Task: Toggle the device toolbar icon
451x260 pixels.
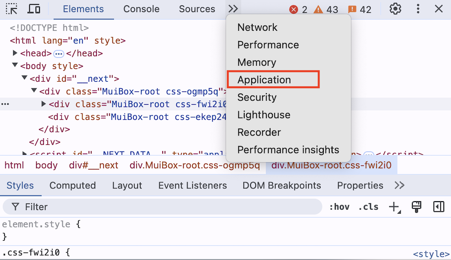Action: 34,9
